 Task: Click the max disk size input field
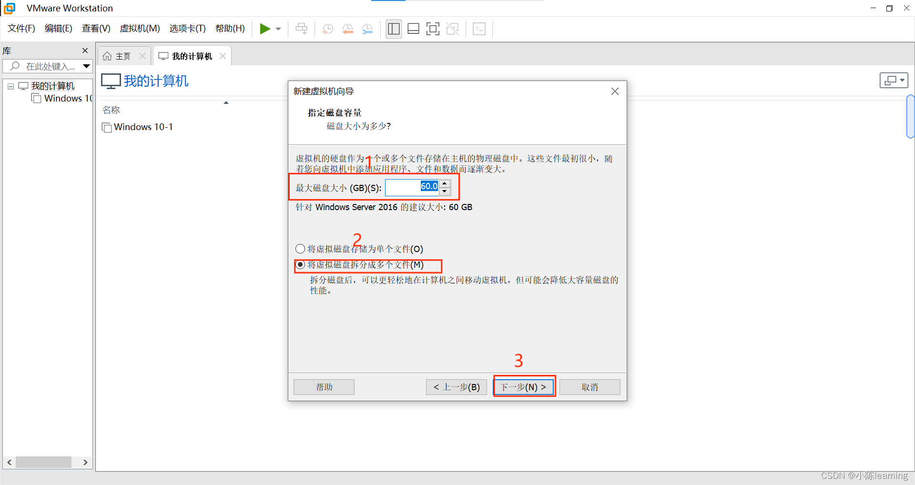(412, 188)
